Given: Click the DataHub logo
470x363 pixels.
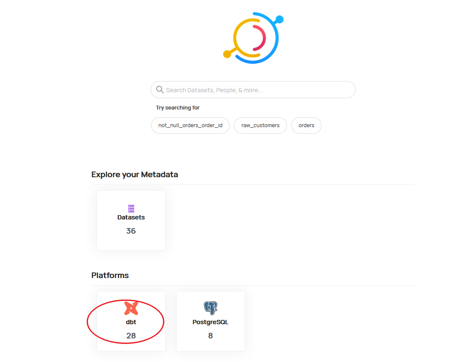Looking at the screenshot, I should [x=253, y=38].
